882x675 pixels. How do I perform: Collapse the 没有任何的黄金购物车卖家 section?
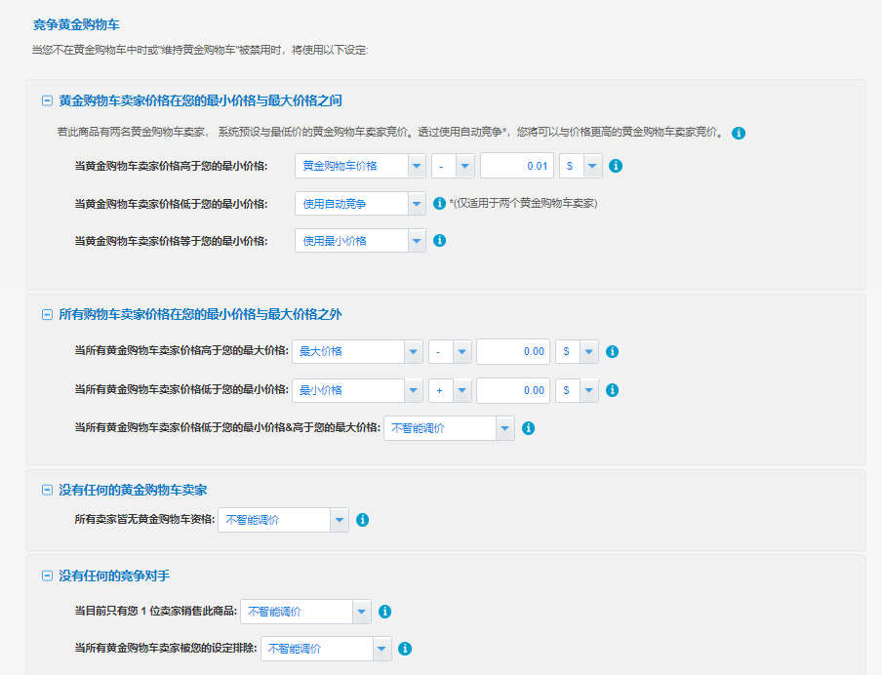pos(47,490)
